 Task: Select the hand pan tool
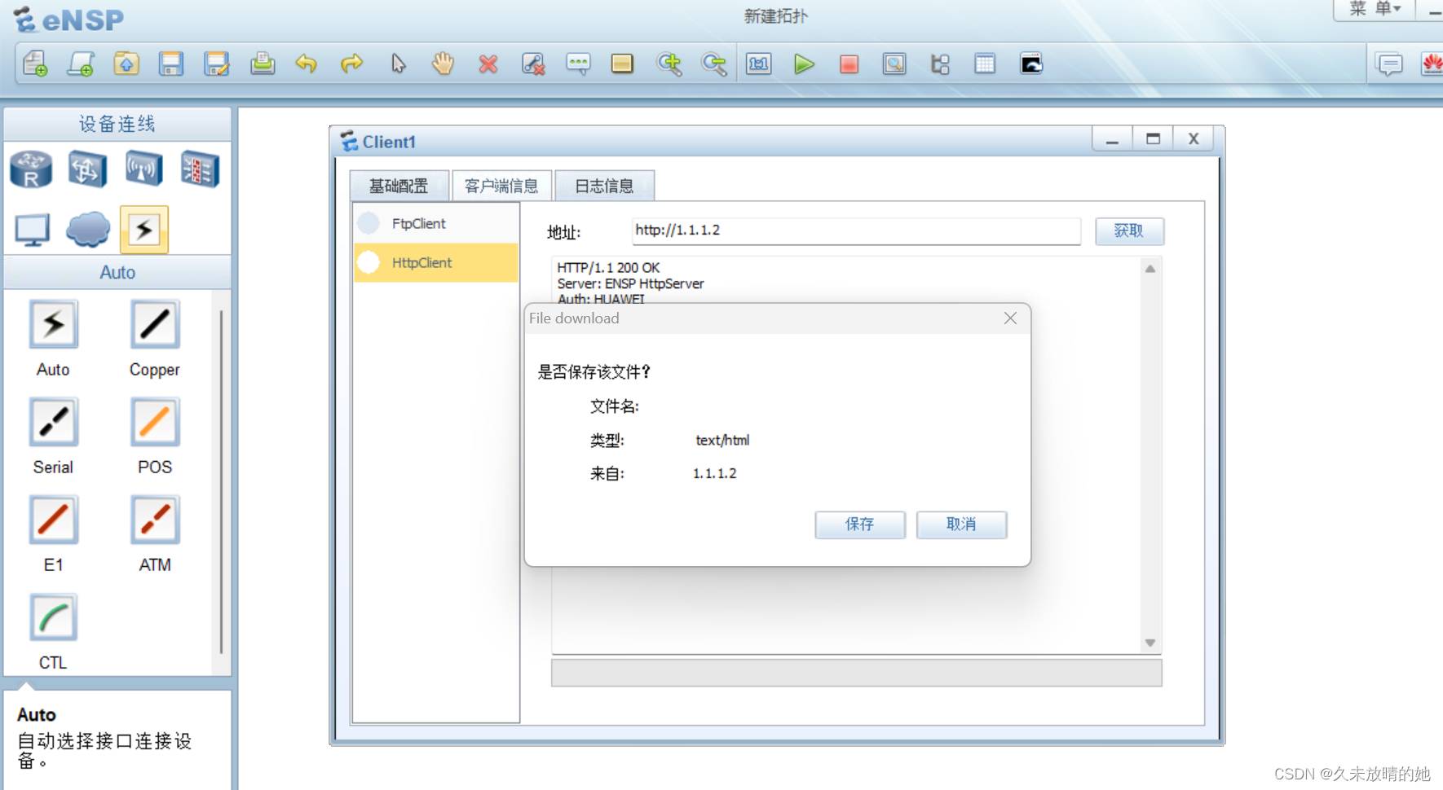pos(443,64)
